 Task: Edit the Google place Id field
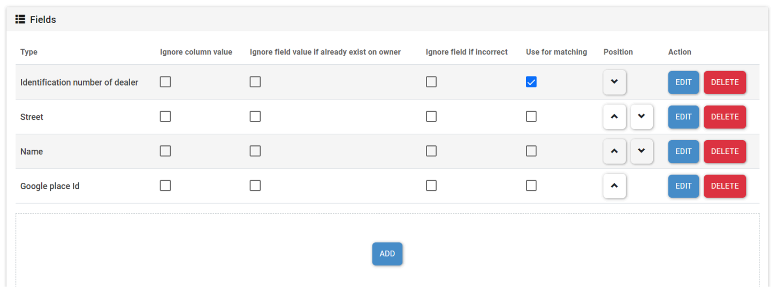[x=683, y=186]
